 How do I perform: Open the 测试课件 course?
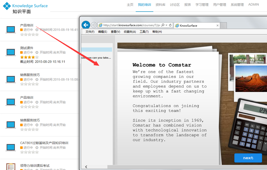(x=27, y=48)
